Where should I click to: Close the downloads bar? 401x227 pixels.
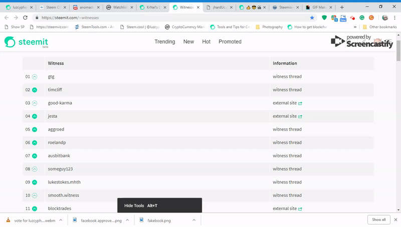[395, 220]
